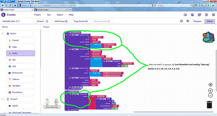
Task: Select the Dictionaries blocks category
Action: coord(21,73)
